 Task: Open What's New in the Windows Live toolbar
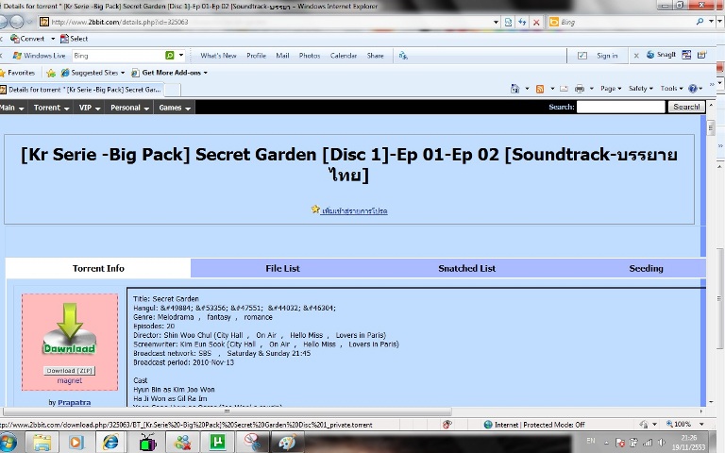(218, 56)
